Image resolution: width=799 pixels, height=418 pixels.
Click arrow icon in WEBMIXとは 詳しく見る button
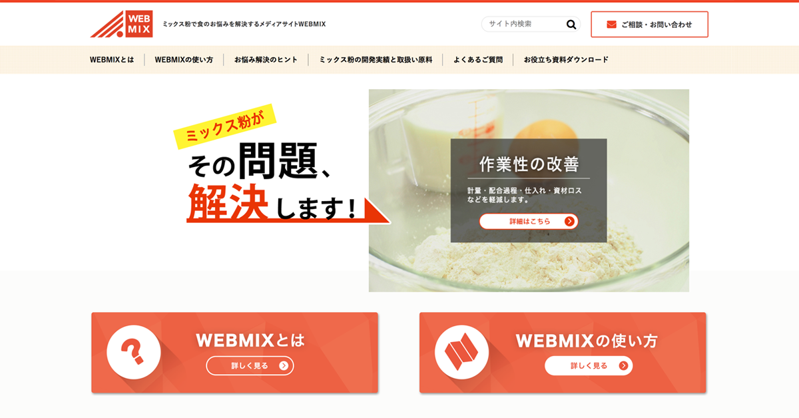click(x=284, y=365)
